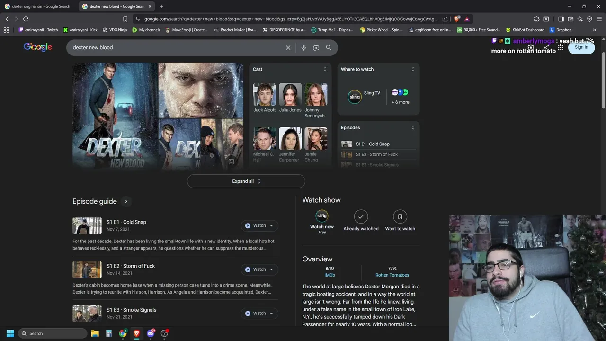606x341 pixels.
Task: Open amirrayanii Twitch bookmark
Action: point(38,30)
